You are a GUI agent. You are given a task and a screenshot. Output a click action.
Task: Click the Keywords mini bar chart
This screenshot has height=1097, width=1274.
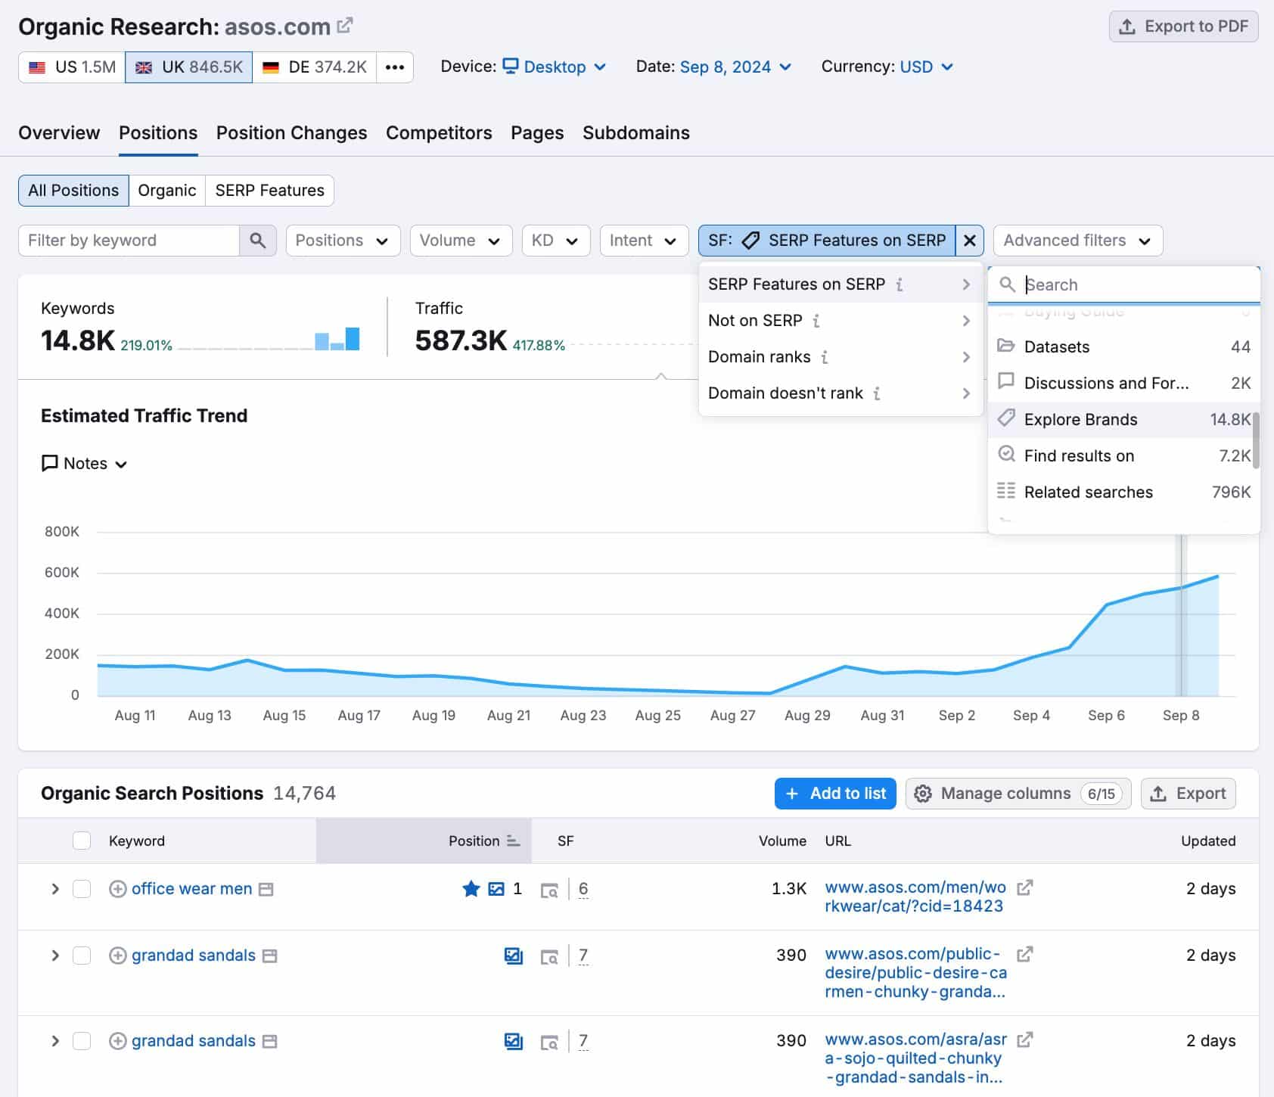(x=337, y=338)
